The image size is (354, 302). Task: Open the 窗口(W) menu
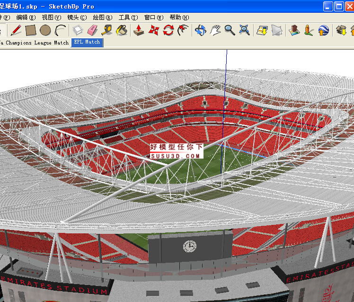pyautogui.click(x=154, y=18)
